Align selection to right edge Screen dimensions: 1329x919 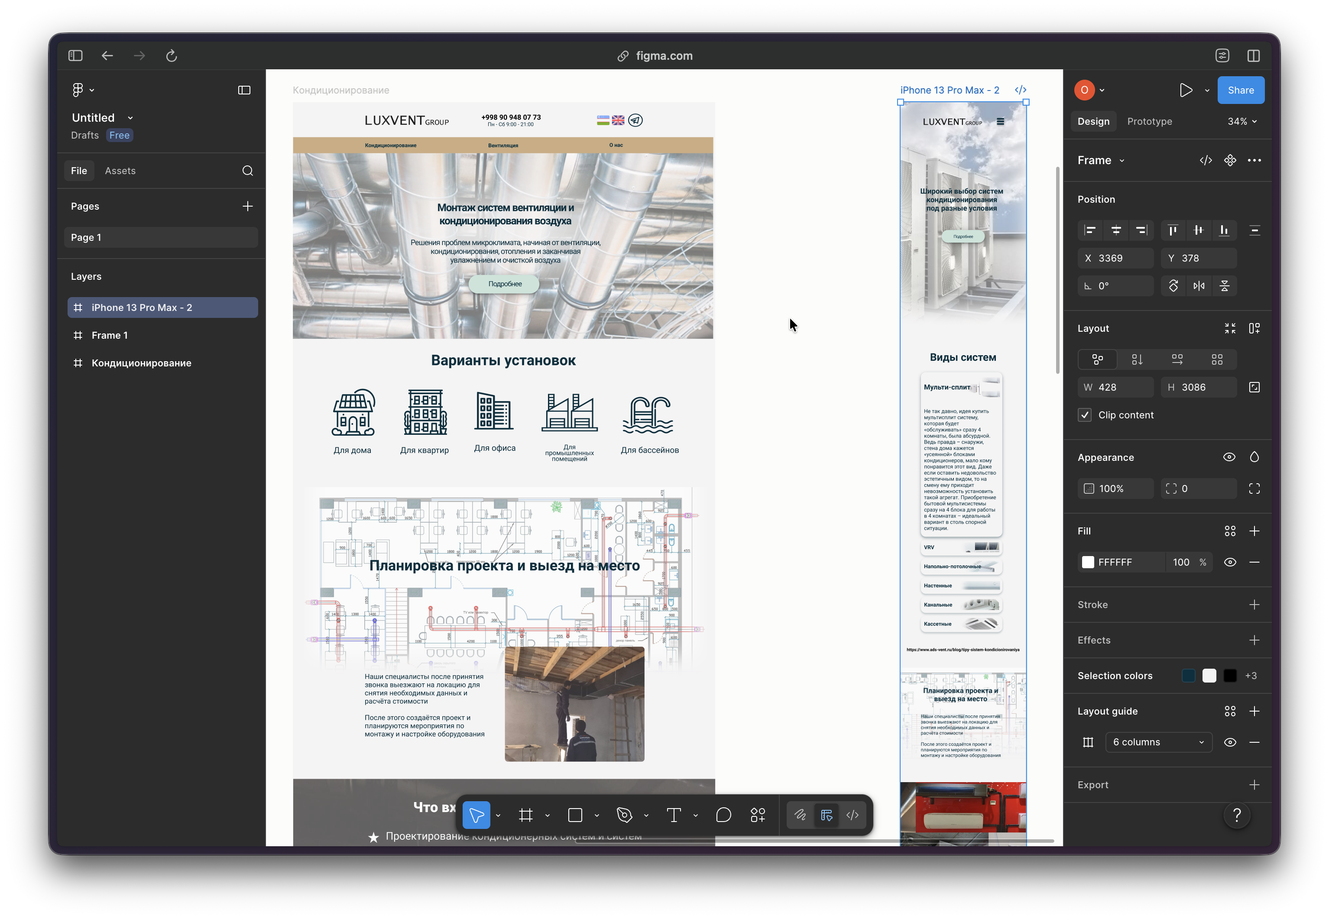point(1141,230)
